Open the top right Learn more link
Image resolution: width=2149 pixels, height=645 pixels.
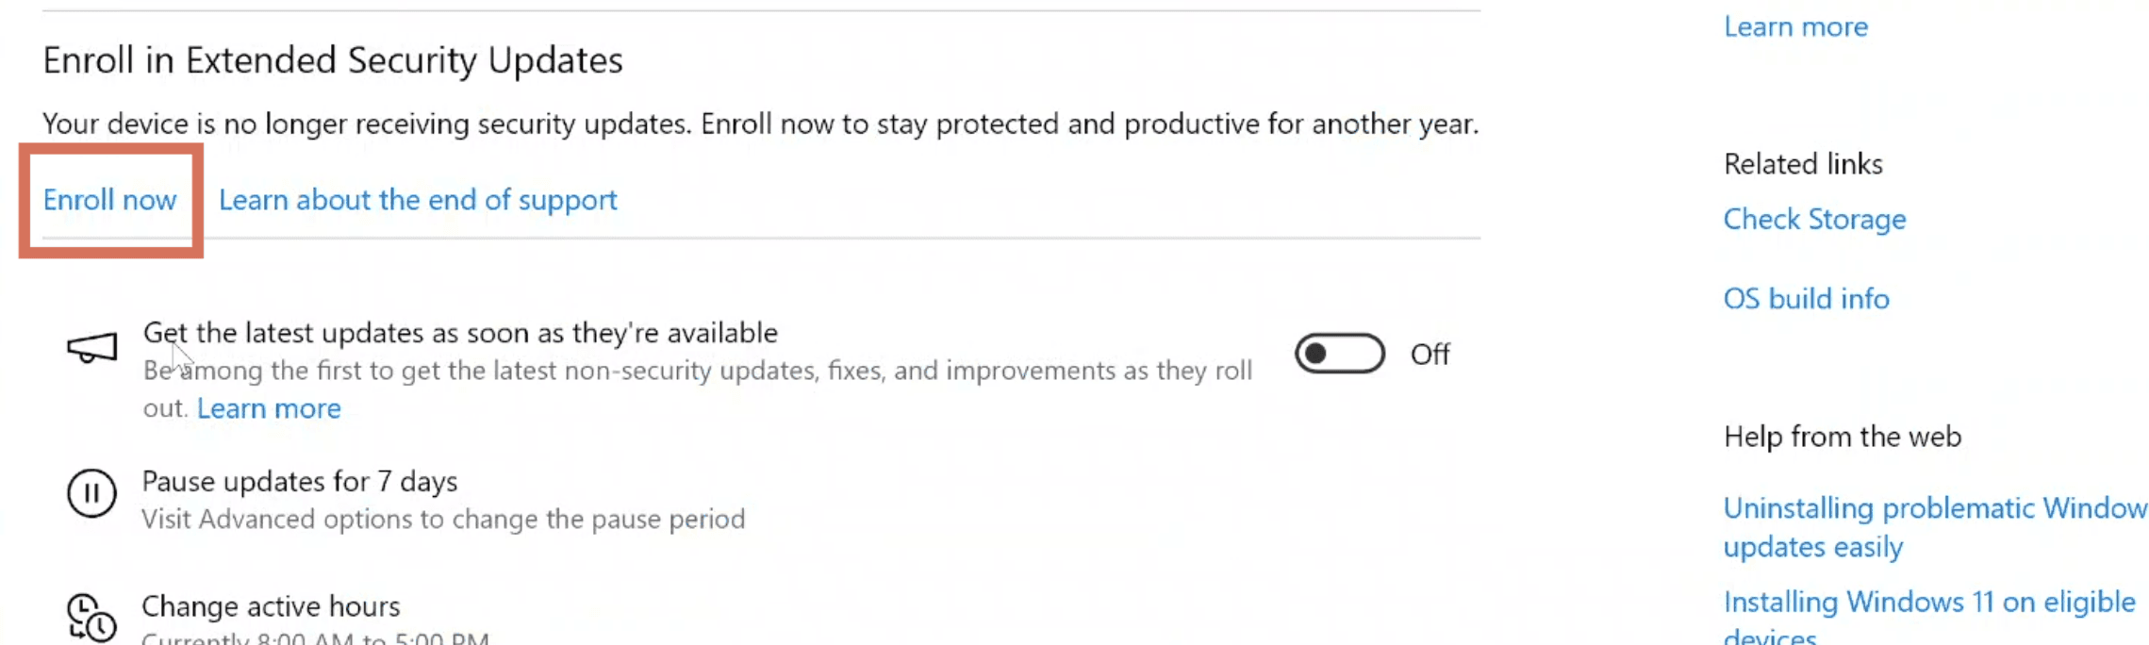(1795, 26)
